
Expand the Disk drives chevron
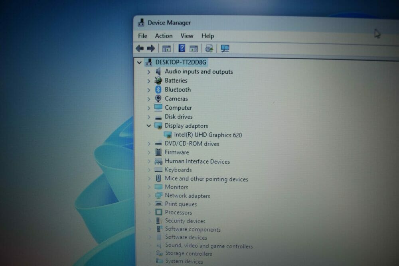[x=148, y=117]
